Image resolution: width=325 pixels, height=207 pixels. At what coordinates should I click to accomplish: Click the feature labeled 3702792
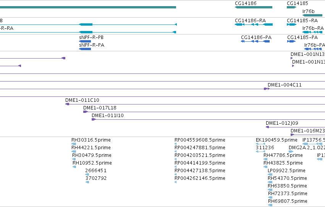coord(96,178)
